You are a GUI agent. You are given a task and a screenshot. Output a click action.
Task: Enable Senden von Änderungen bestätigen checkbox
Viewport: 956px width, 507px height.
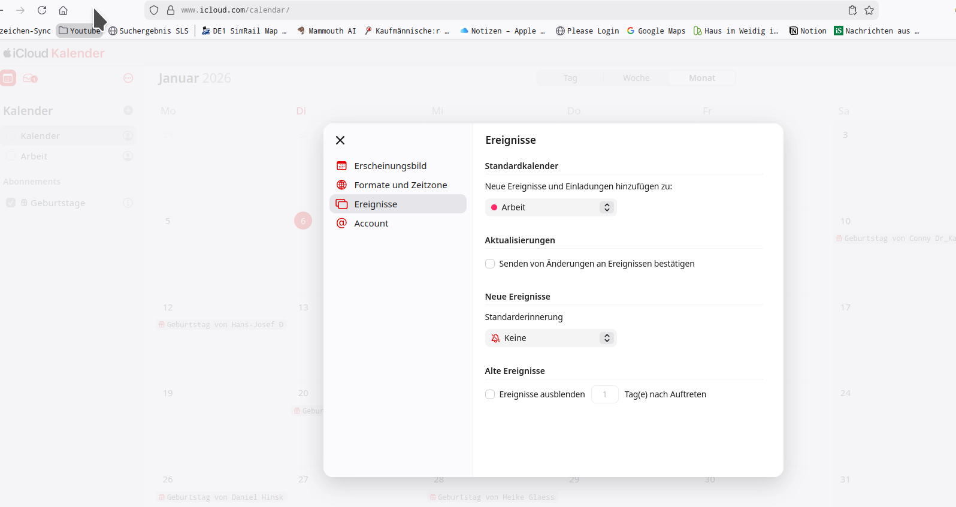(490, 264)
